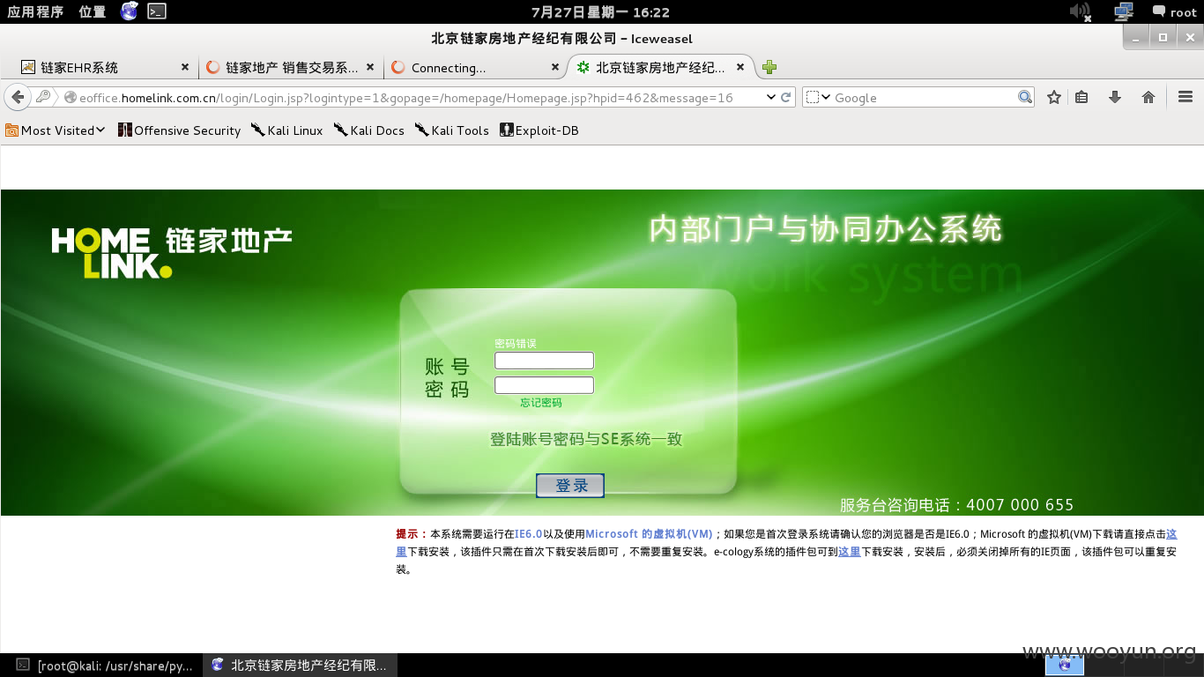The height and width of the screenshot is (677, 1204).
Task: Click the 内部门户与协同办公系统 heading
Action: pyautogui.click(x=826, y=229)
